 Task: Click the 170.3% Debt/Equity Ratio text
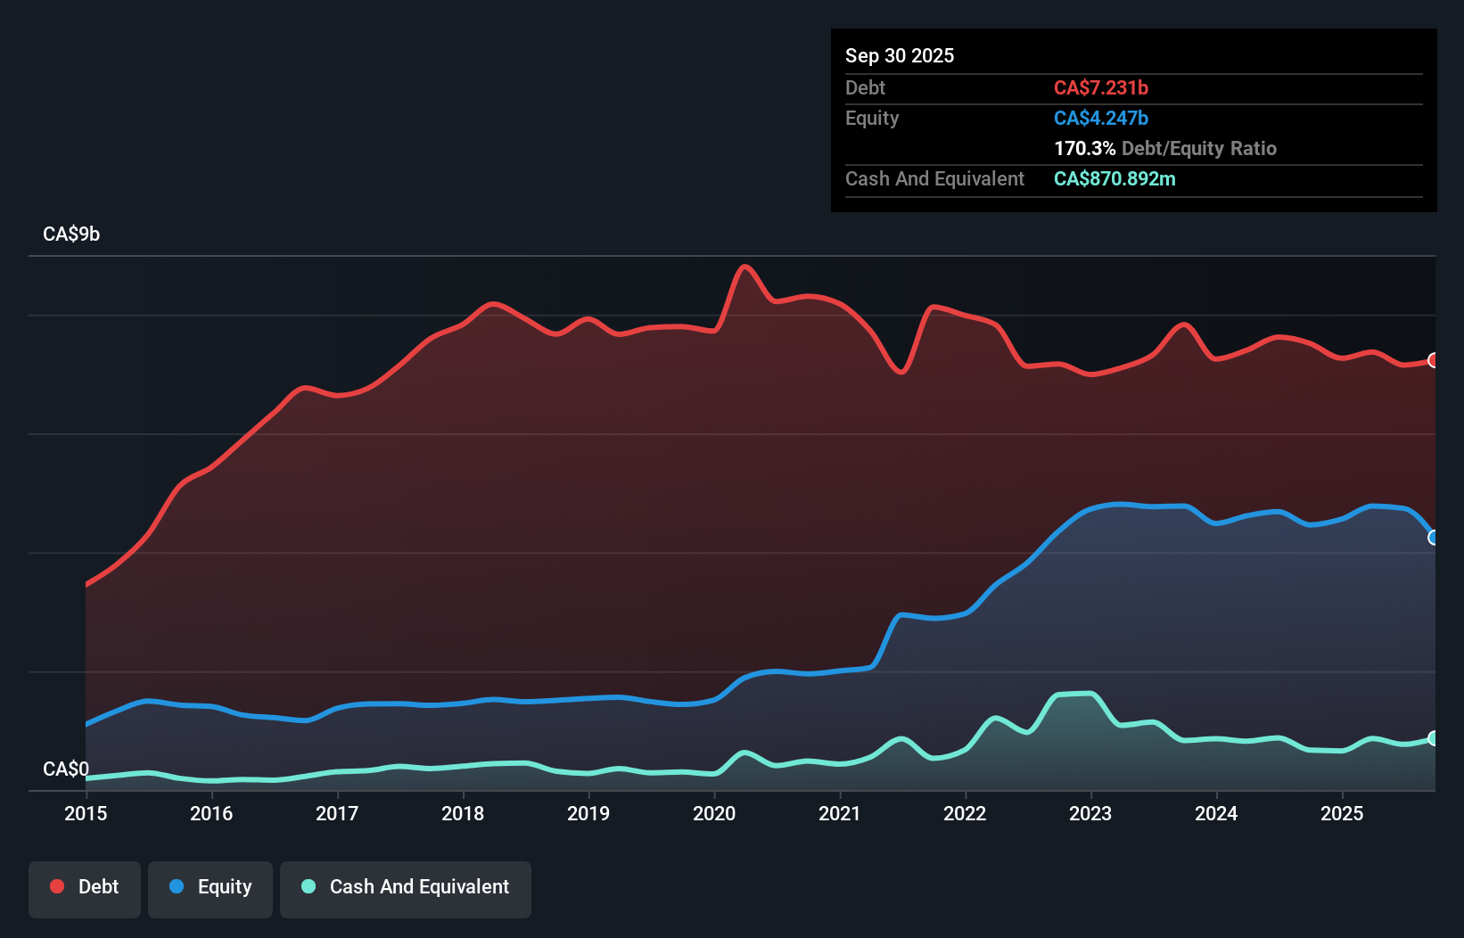pos(1165,148)
